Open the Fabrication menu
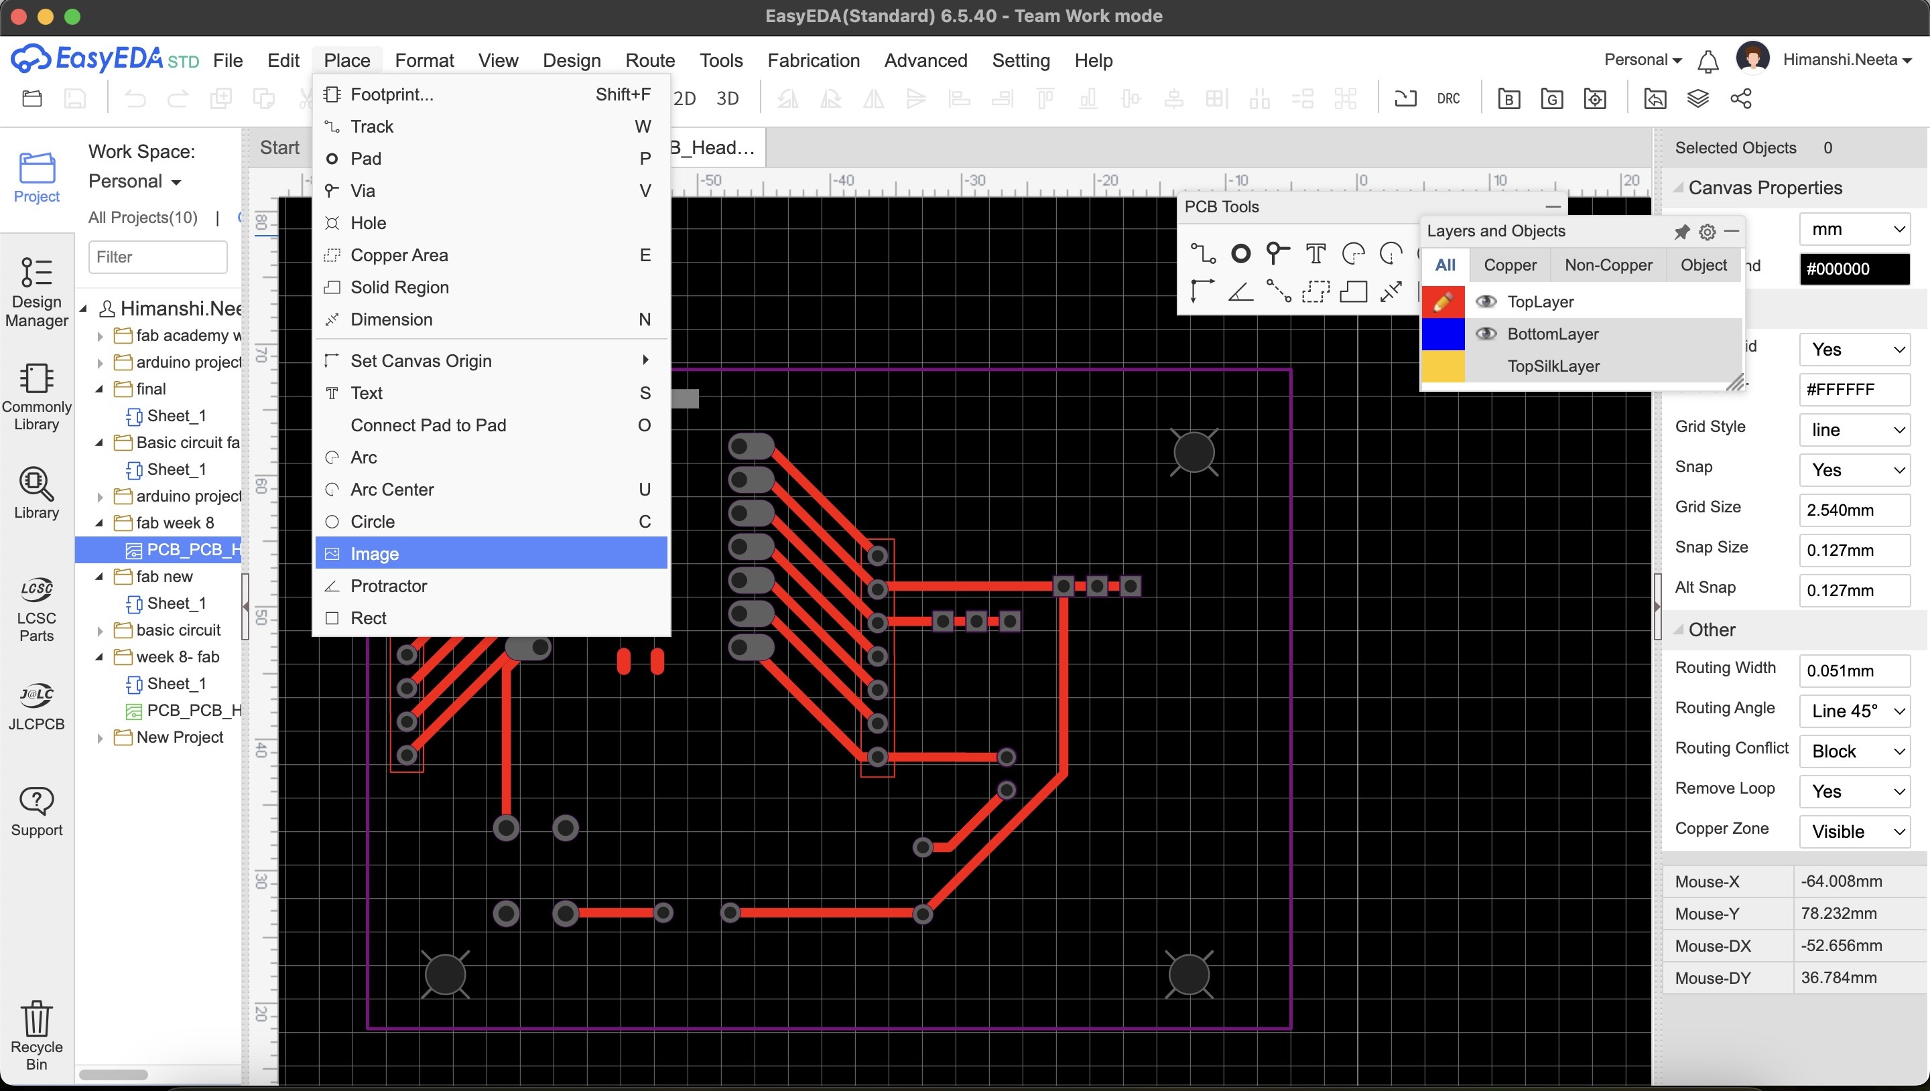 tap(814, 61)
